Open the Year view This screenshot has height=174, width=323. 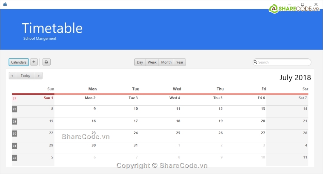coord(180,62)
